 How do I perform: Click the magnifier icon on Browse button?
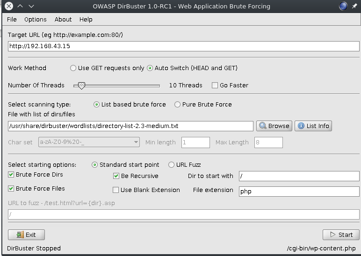(x=263, y=126)
